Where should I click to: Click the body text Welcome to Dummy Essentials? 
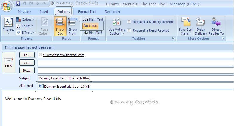[x=33, y=99]
